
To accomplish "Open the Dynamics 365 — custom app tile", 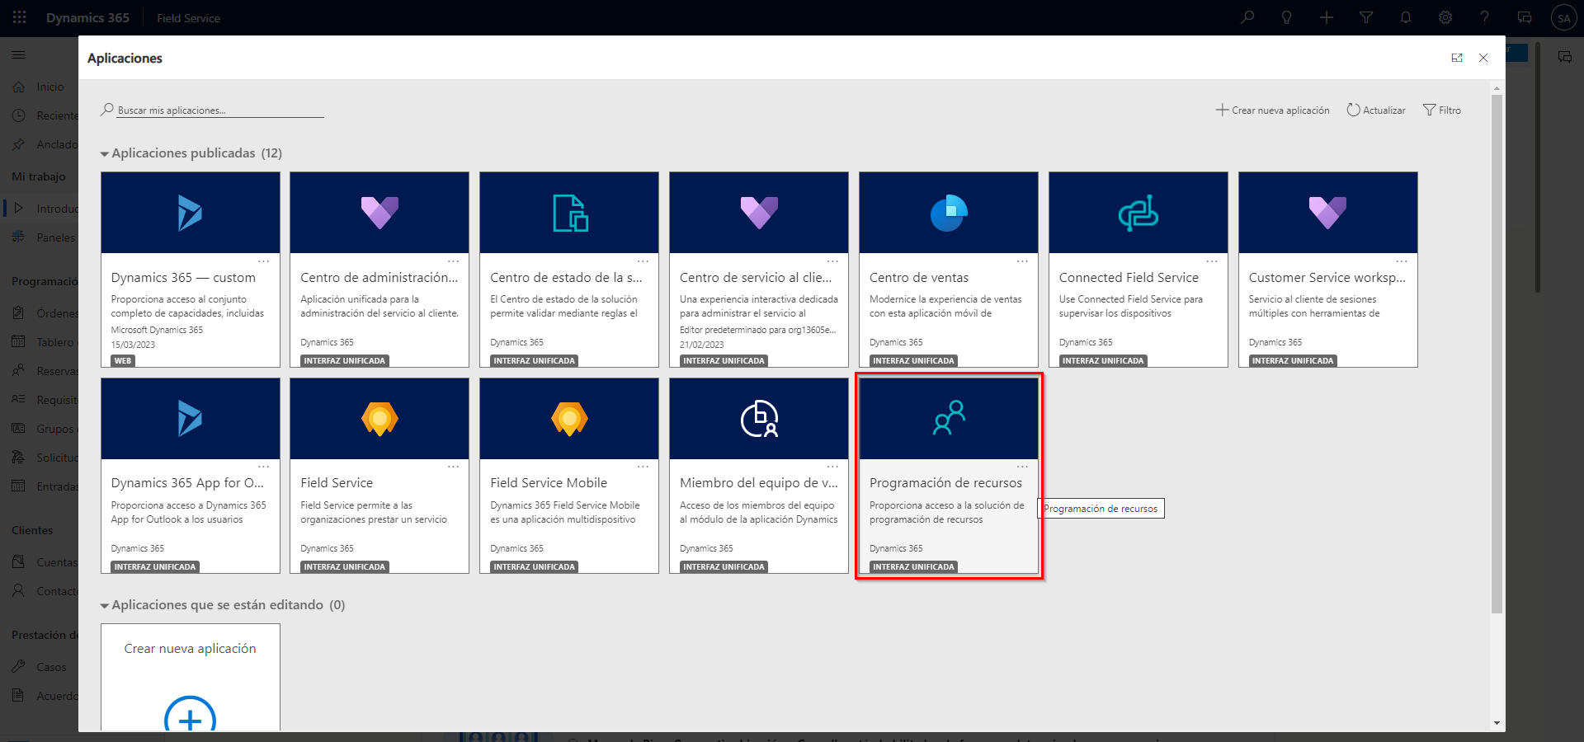I will click(190, 270).
